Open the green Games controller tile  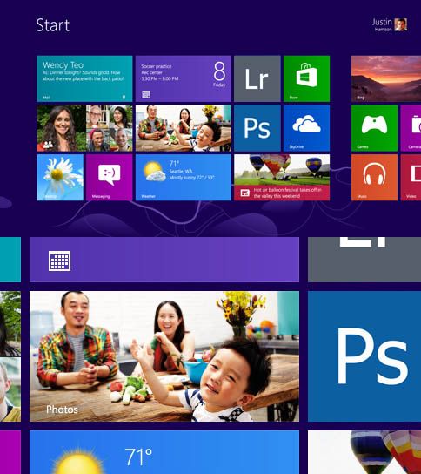point(374,128)
